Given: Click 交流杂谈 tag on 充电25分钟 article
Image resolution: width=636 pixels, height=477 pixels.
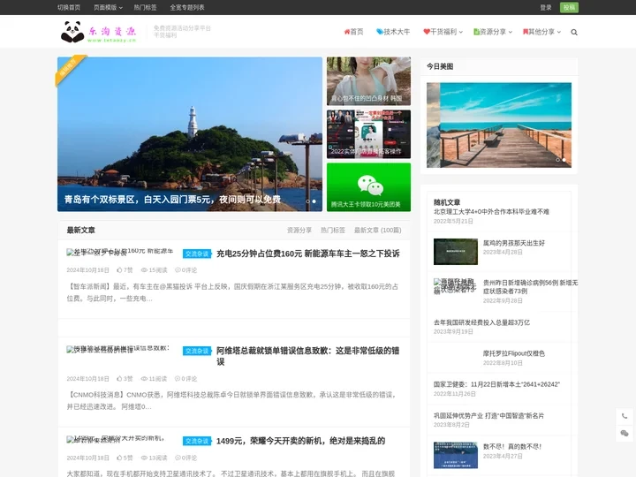Looking at the screenshot, I should click(197, 254).
